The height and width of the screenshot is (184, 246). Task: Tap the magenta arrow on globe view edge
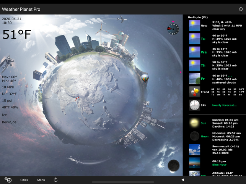pos(181,72)
